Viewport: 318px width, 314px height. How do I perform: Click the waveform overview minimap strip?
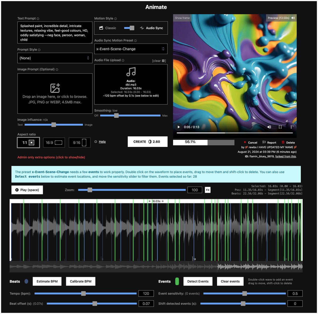click(156, 267)
